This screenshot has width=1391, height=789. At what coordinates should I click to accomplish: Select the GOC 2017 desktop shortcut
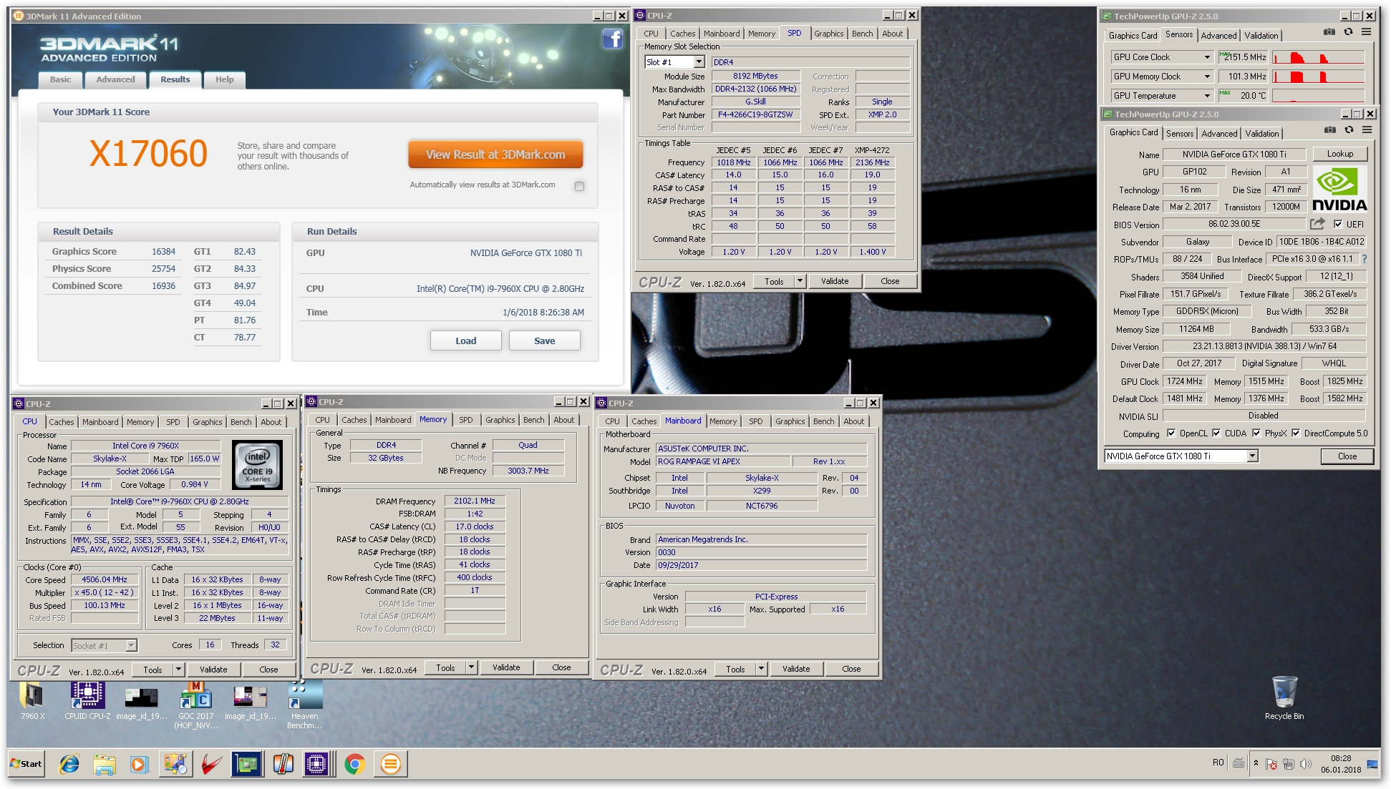click(x=195, y=705)
